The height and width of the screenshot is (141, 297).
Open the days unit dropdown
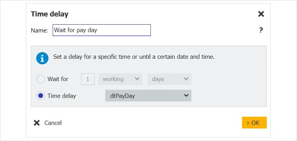click(169, 79)
